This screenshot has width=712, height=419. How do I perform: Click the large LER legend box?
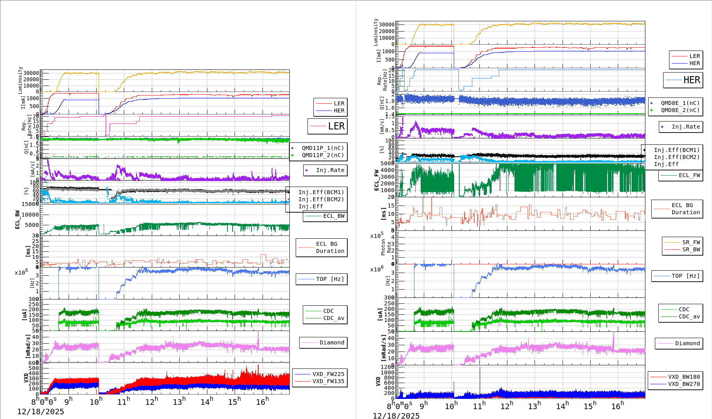[x=327, y=126]
